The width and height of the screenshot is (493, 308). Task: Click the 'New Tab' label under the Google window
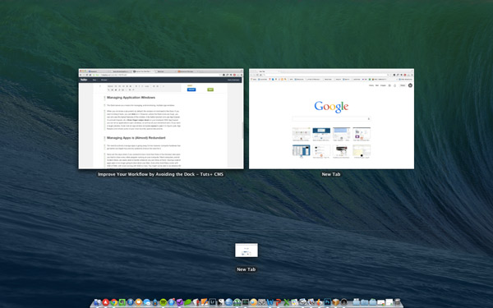tap(331, 174)
